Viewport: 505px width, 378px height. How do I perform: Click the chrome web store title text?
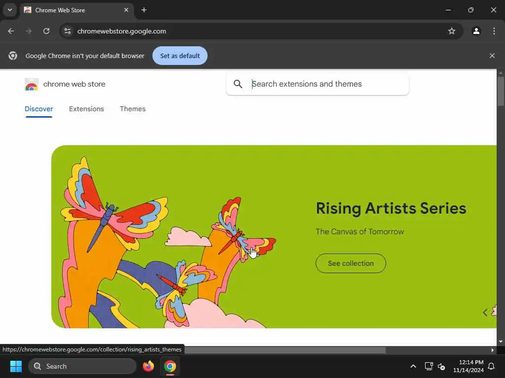point(74,84)
